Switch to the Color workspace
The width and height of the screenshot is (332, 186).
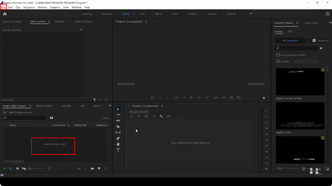click(142, 14)
